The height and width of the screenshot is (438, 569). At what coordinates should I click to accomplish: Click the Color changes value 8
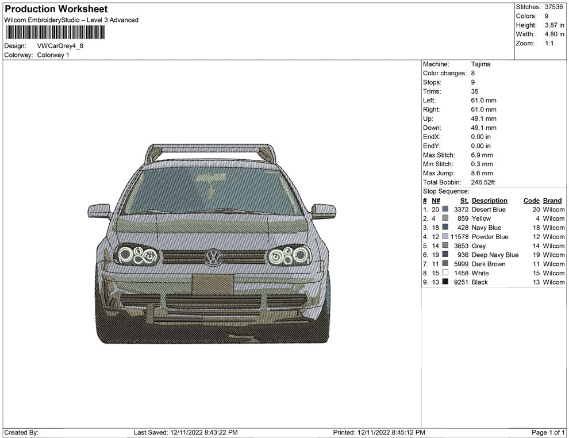(x=473, y=73)
